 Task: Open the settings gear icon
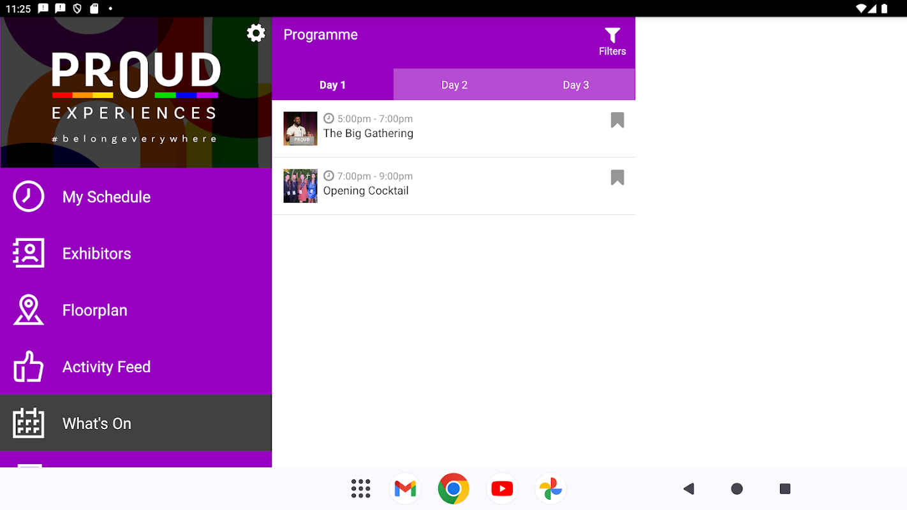(256, 33)
